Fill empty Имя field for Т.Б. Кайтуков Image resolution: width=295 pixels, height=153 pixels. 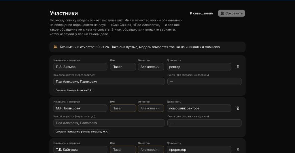pyautogui.click(x=123, y=150)
